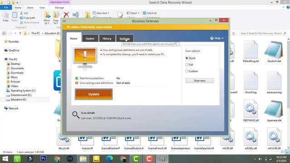The height and width of the screenshot is (163, 290).
Task: Click Cut in the Clipboard group
Action: (24, 13)
